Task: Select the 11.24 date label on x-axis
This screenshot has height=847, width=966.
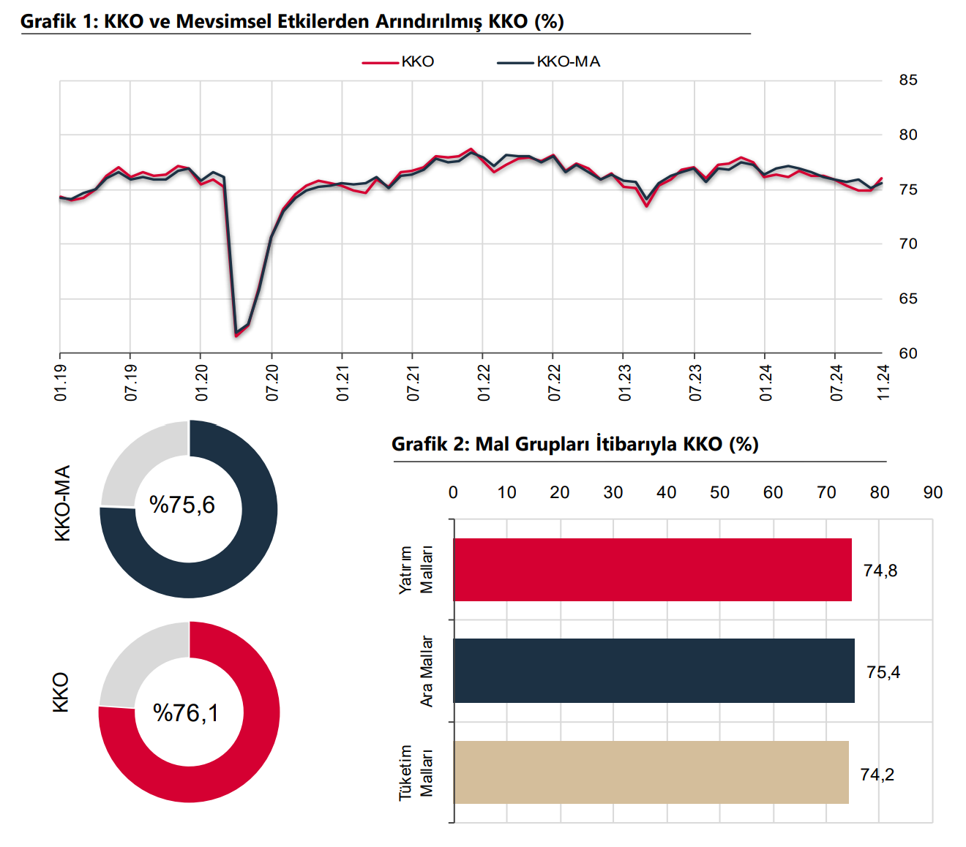Action: pyautogui.click(x=883, y=383)
